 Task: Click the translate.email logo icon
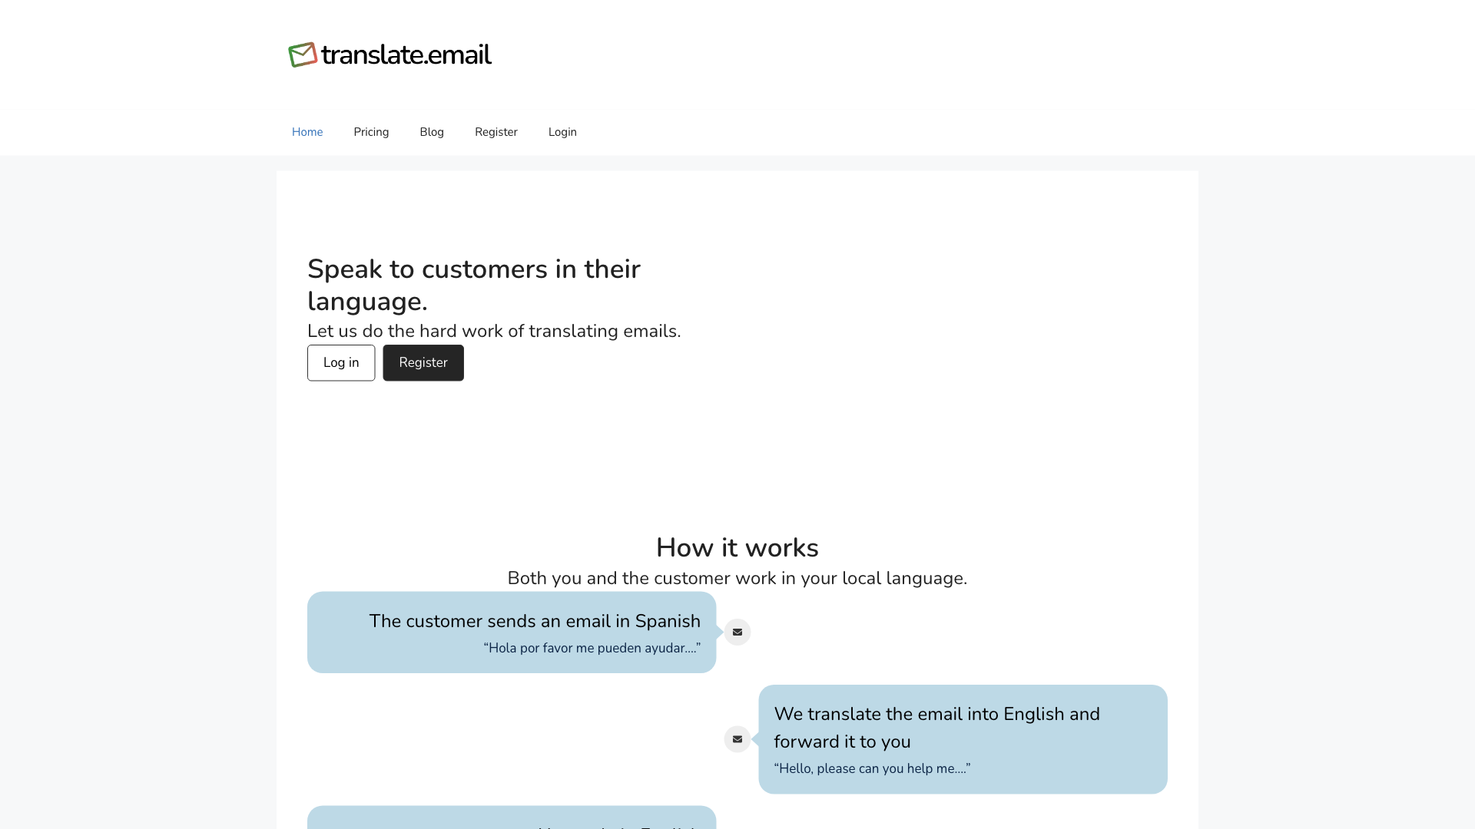coord(302,54)
